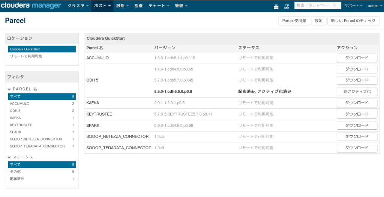Open the チャート dropdown menu
Viewport: 384px width, 197px height.
159,6
